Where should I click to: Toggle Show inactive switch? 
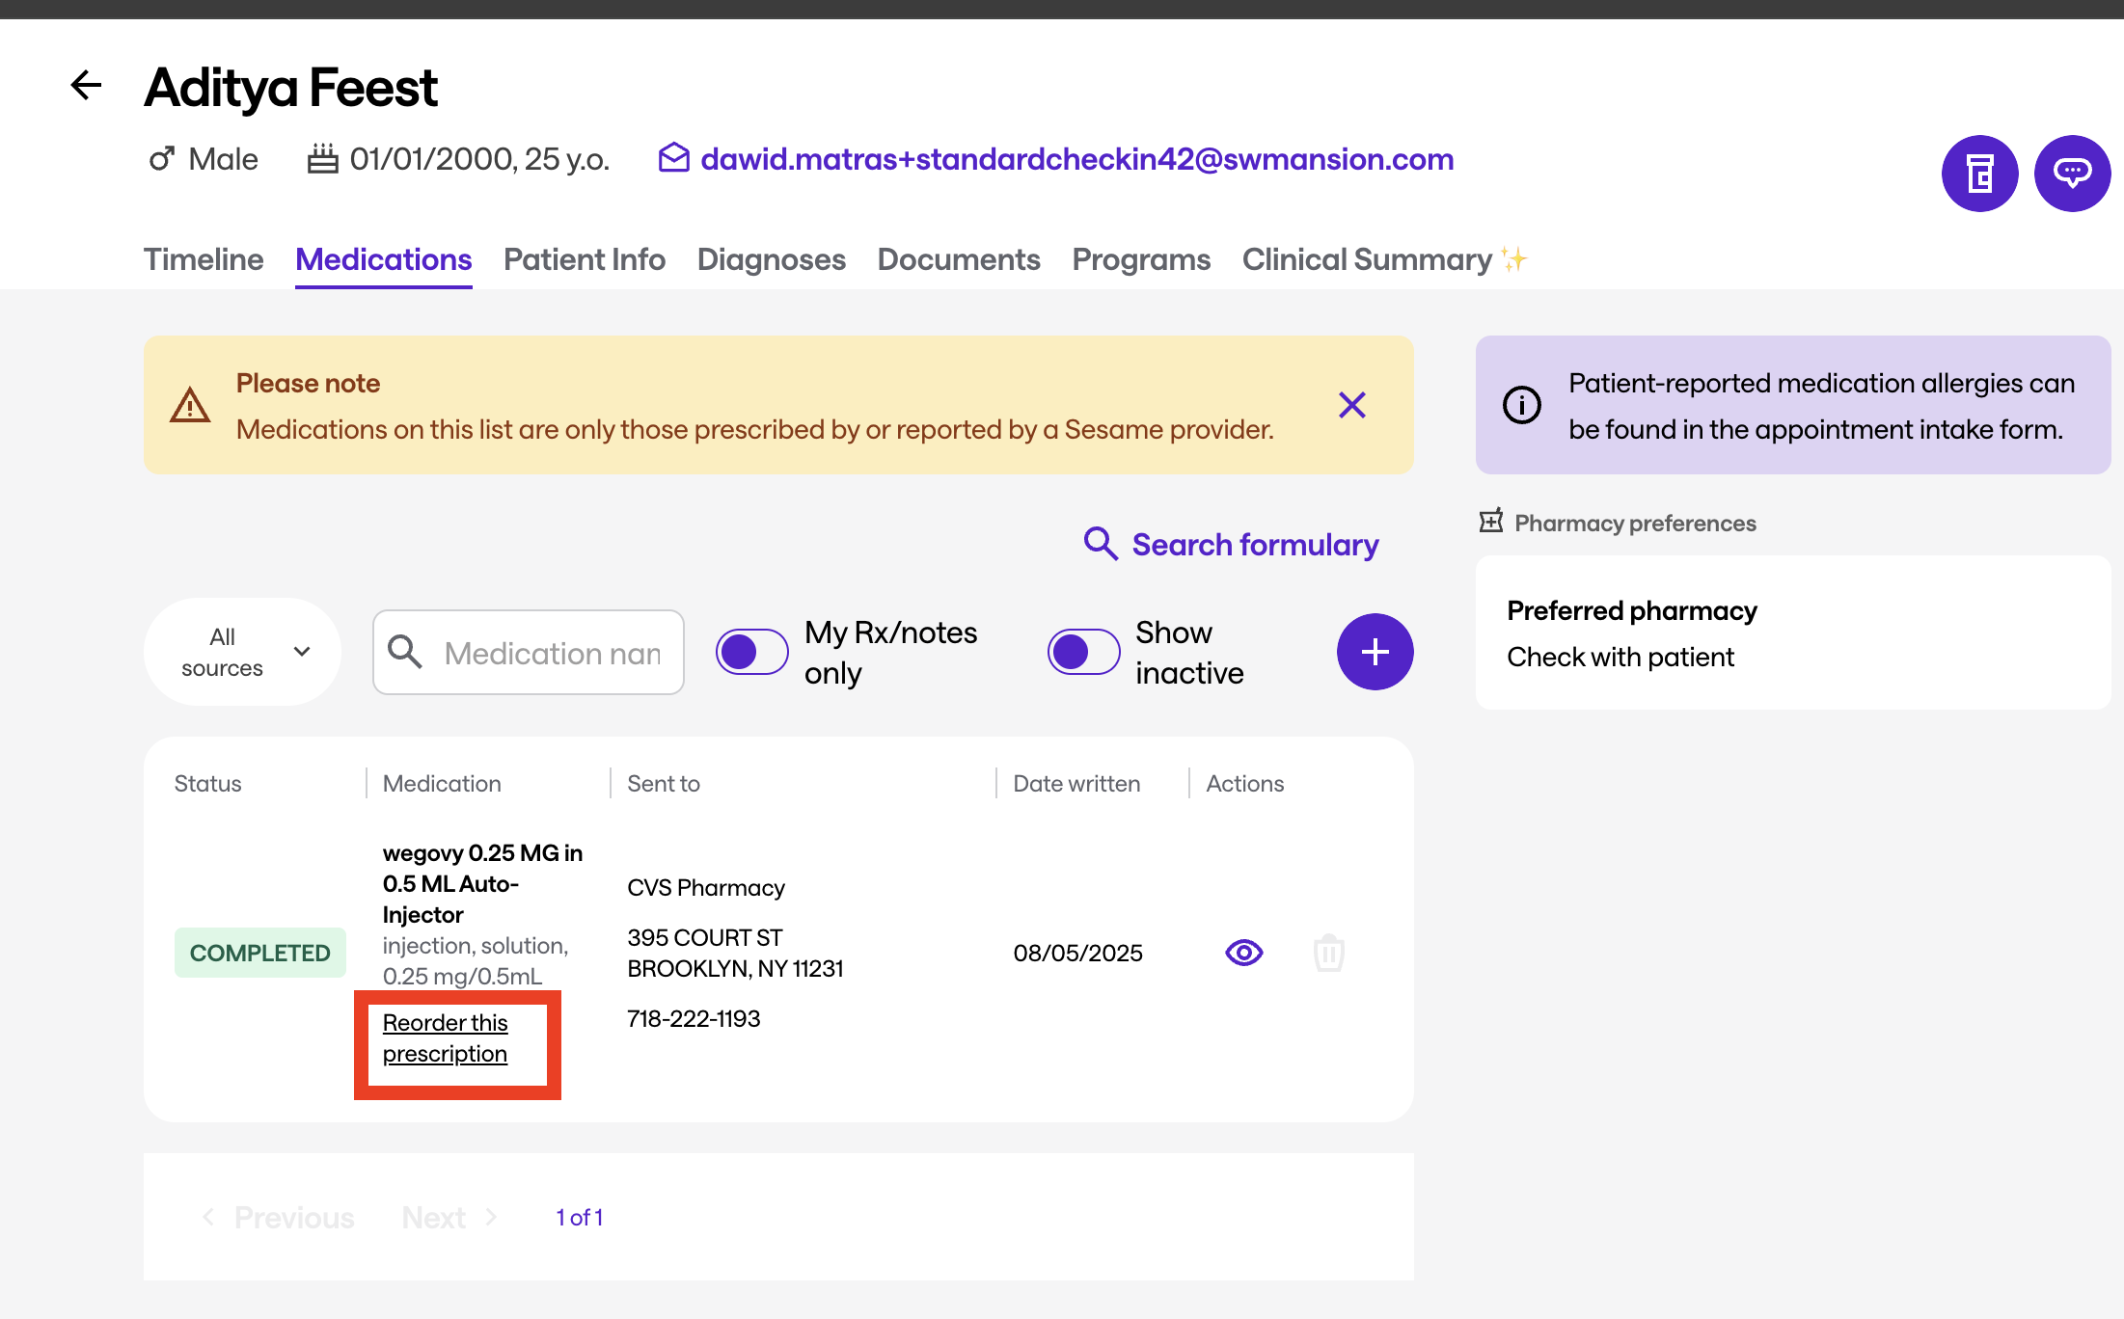pos(1083,653)
